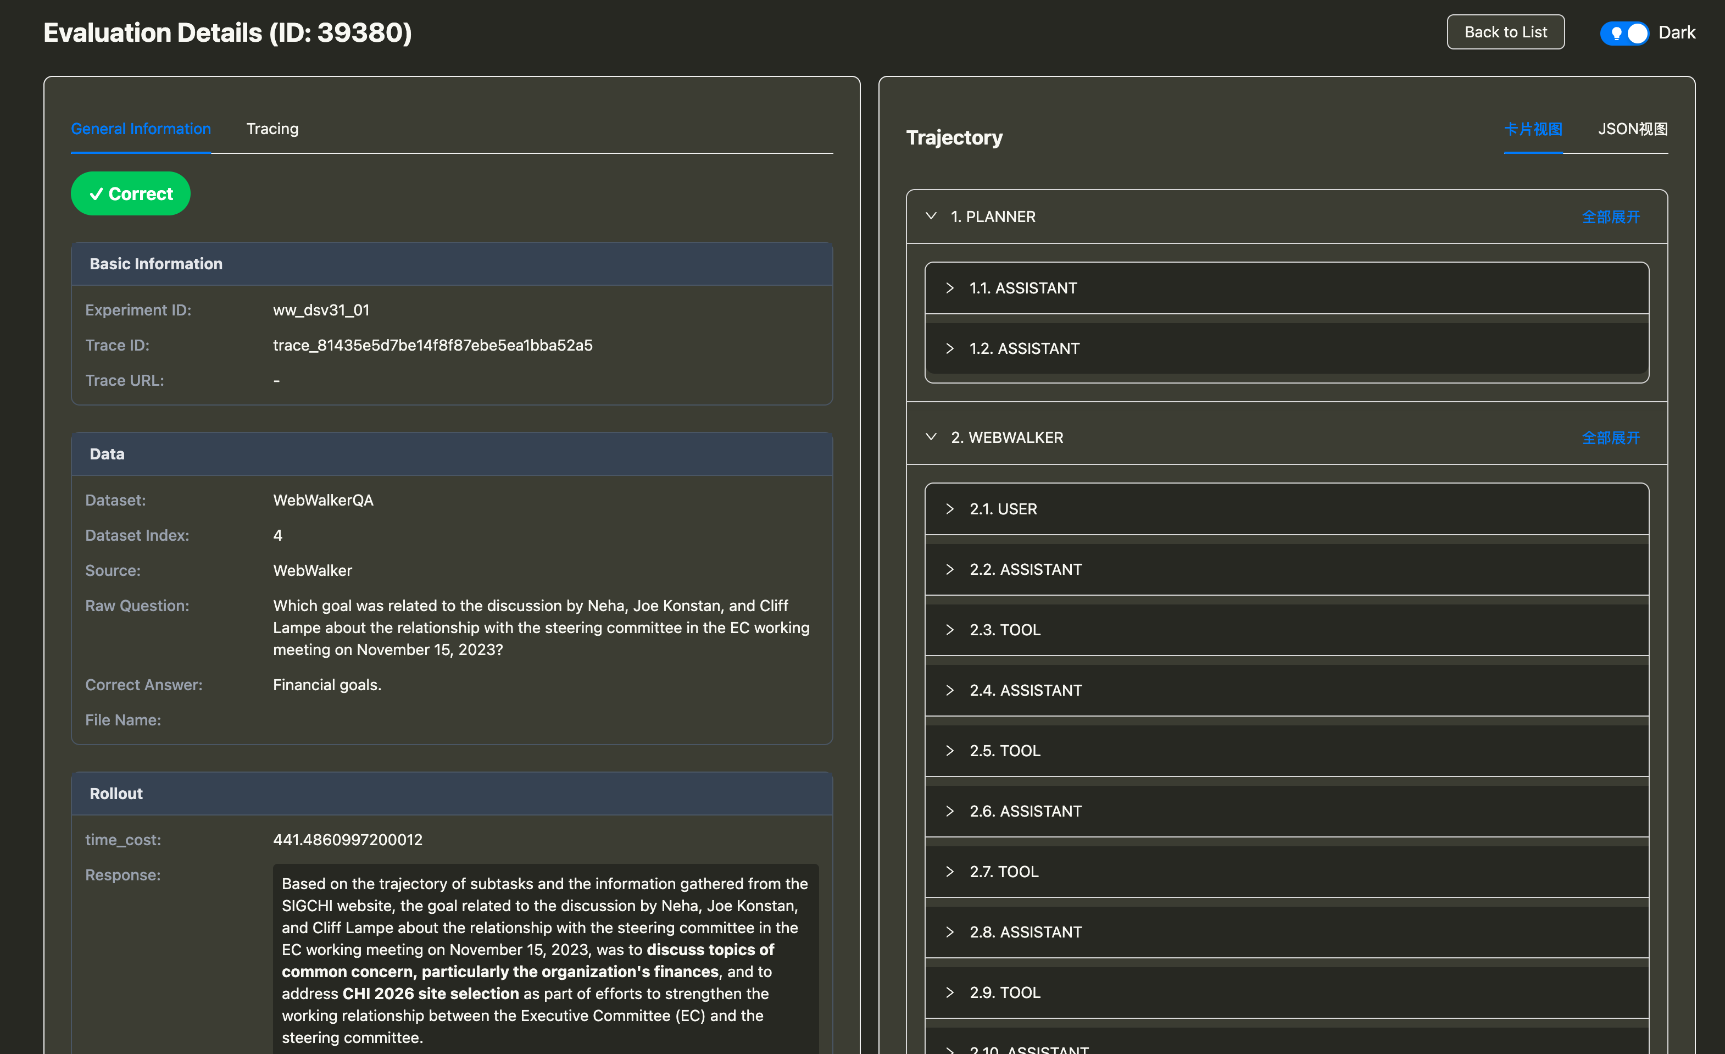Collapse the 1. PLANNER section chevron
Viewport: 1725px width, 1054px height.
coord(931,217)
